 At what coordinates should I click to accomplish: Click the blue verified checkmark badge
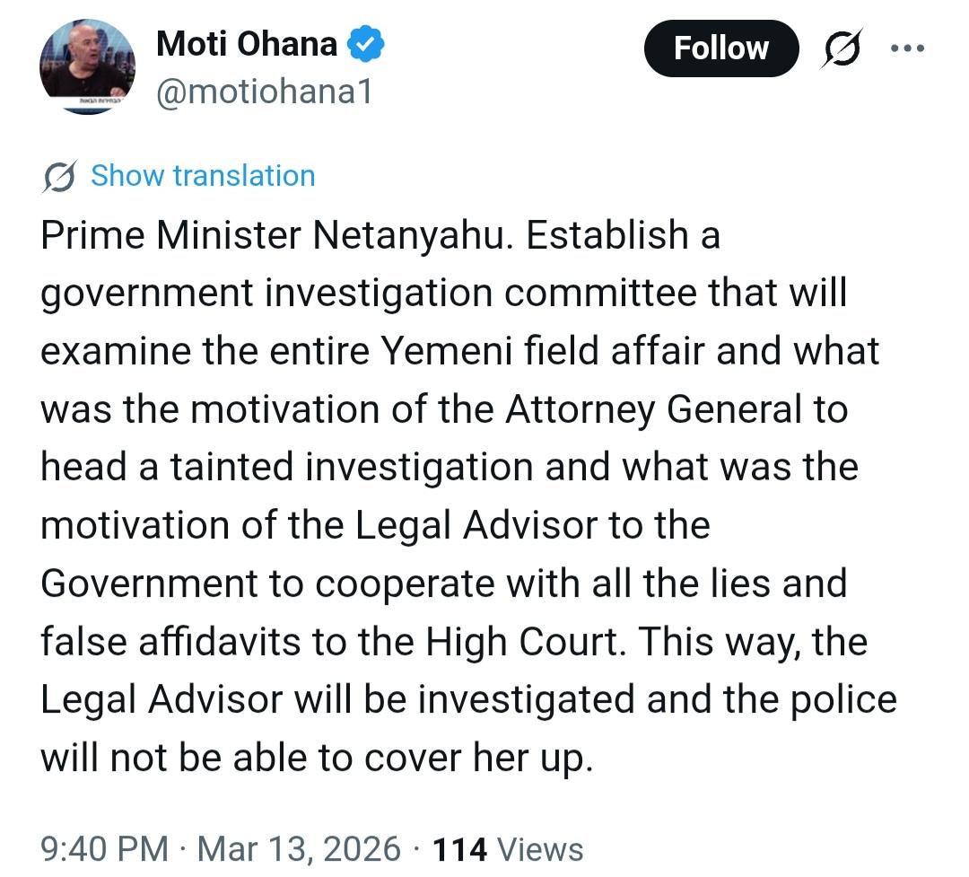pos(367,45)
